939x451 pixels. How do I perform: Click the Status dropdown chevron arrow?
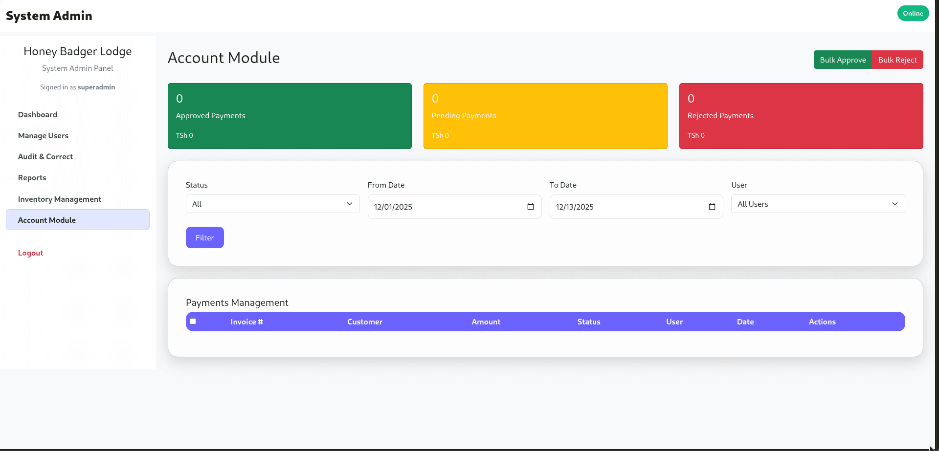349,204
